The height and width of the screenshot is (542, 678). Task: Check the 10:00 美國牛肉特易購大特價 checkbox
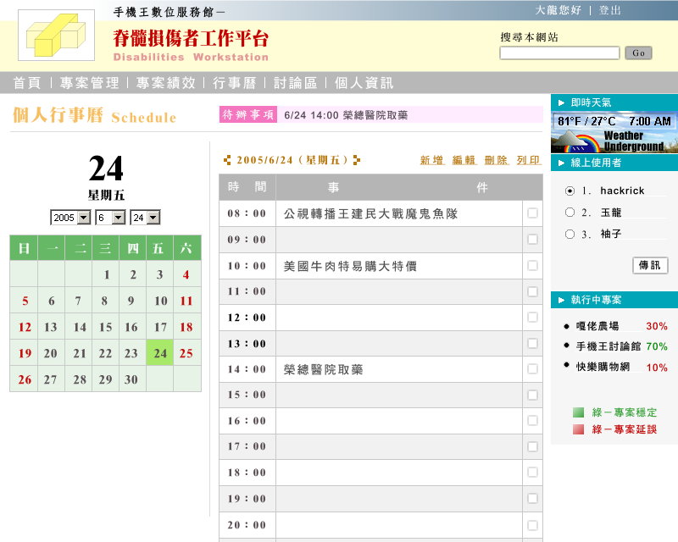532,265
